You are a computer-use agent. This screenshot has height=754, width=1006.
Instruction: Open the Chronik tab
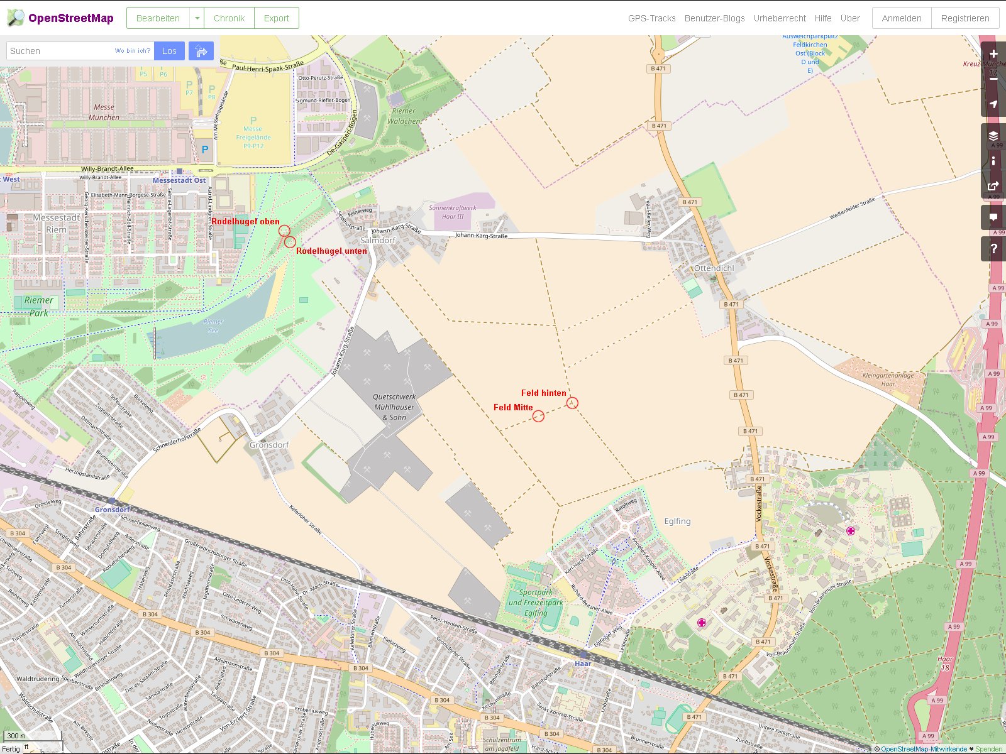229,18
